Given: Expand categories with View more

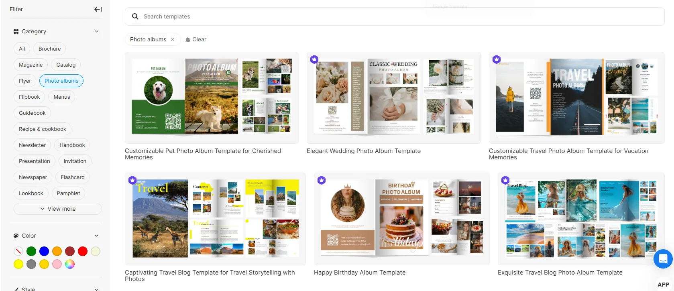Looking at the screenshot, I should point(58,209).
